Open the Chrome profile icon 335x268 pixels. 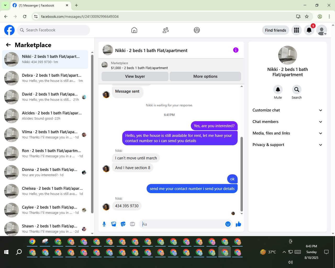click(x=320, y=16)
